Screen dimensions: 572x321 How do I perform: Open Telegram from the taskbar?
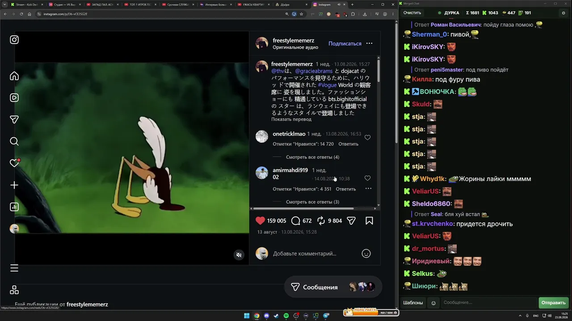click(x=326, y=316)
